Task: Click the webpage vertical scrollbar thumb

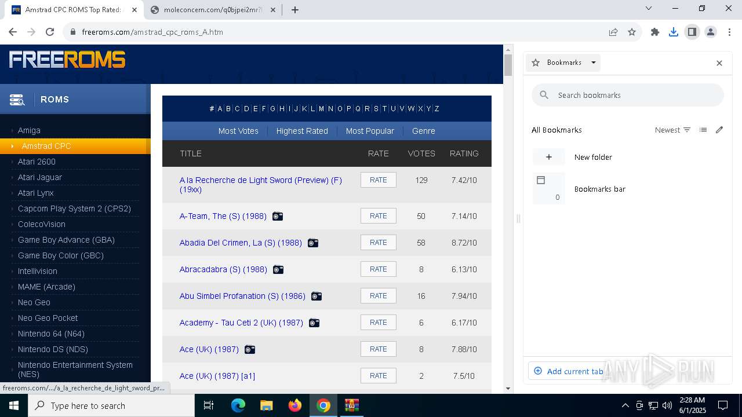Action: click(x=508, y=64)
